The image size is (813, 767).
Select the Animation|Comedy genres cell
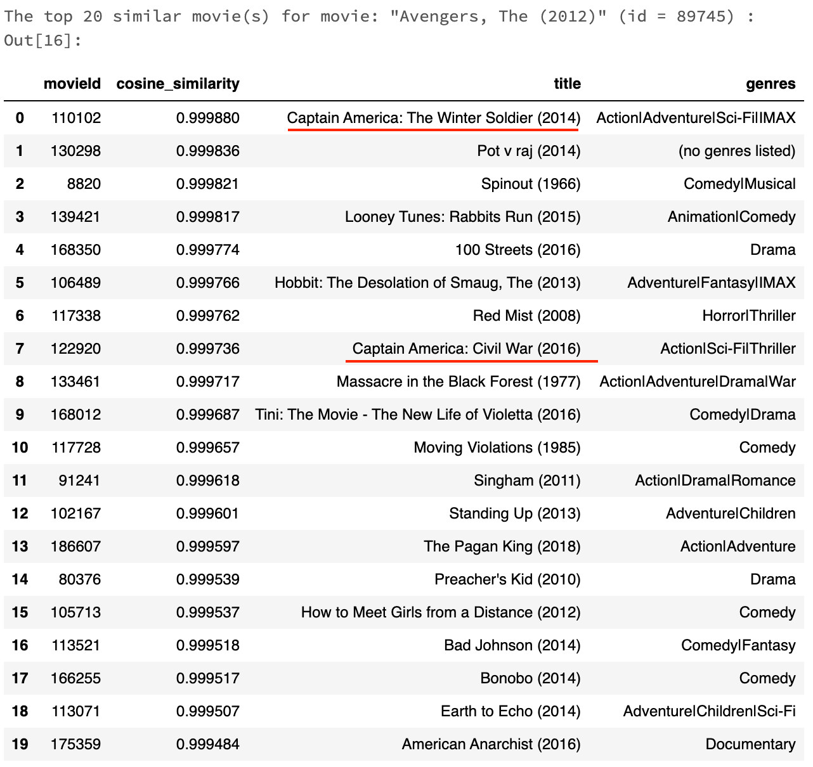point(732,217)
